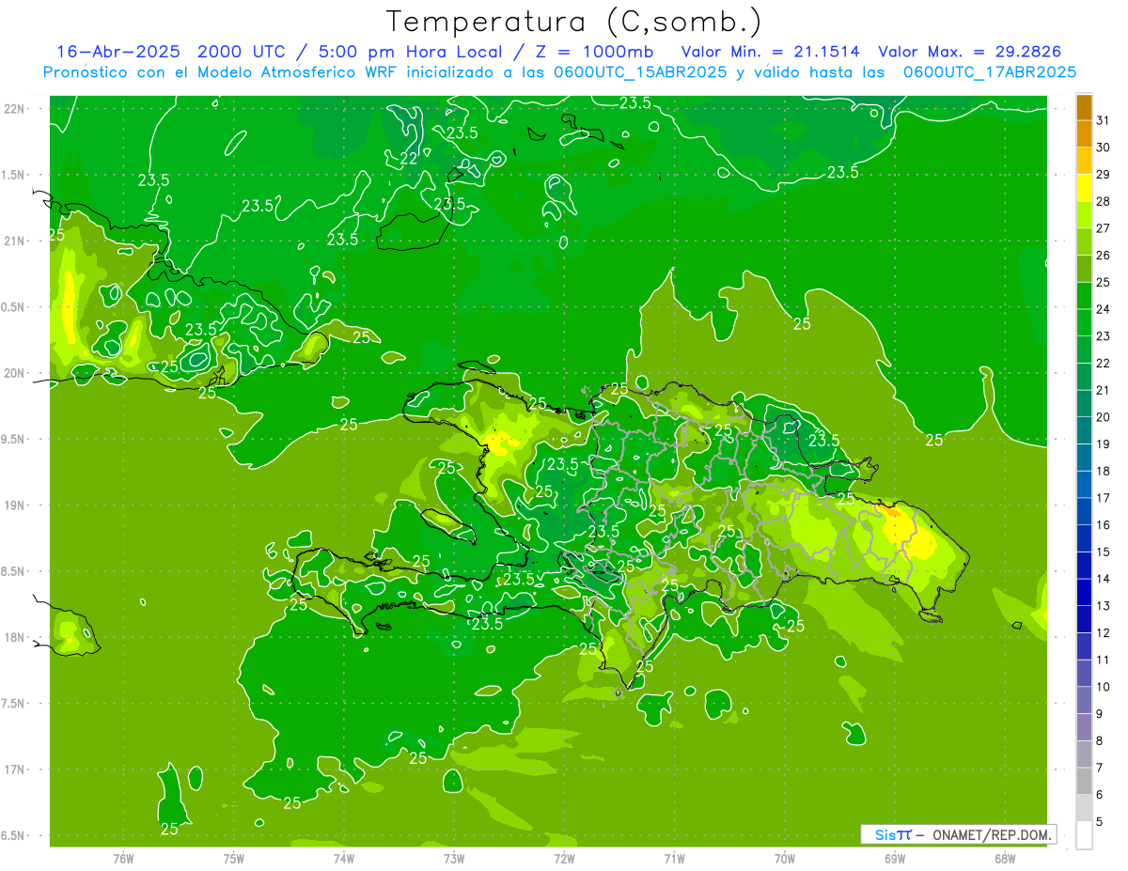Click the "15" value on the color scale
The height and width of the screenshot is (871, 1128).
1103,552
